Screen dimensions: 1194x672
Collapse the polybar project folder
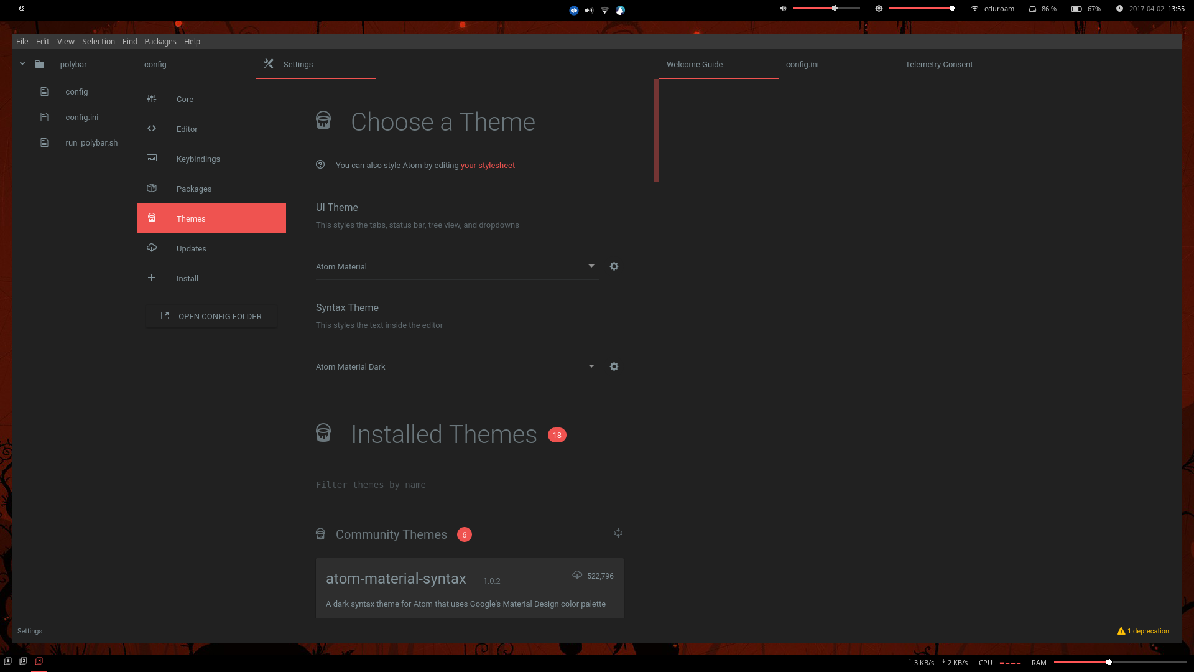coord(22,64)
